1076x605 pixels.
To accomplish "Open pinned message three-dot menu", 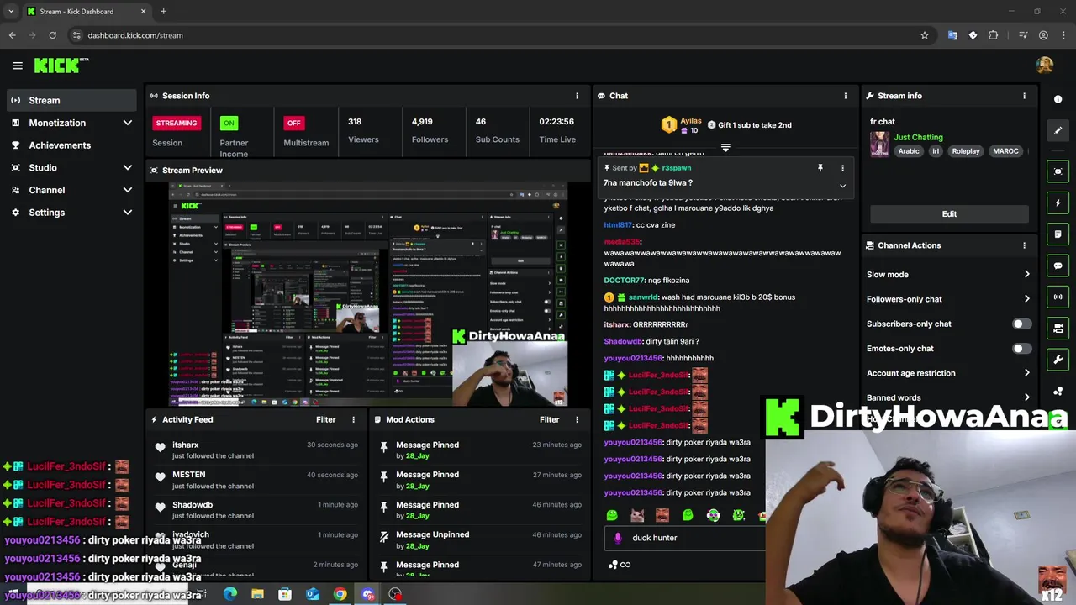I will pyautogui.click(x=842, y=168).
